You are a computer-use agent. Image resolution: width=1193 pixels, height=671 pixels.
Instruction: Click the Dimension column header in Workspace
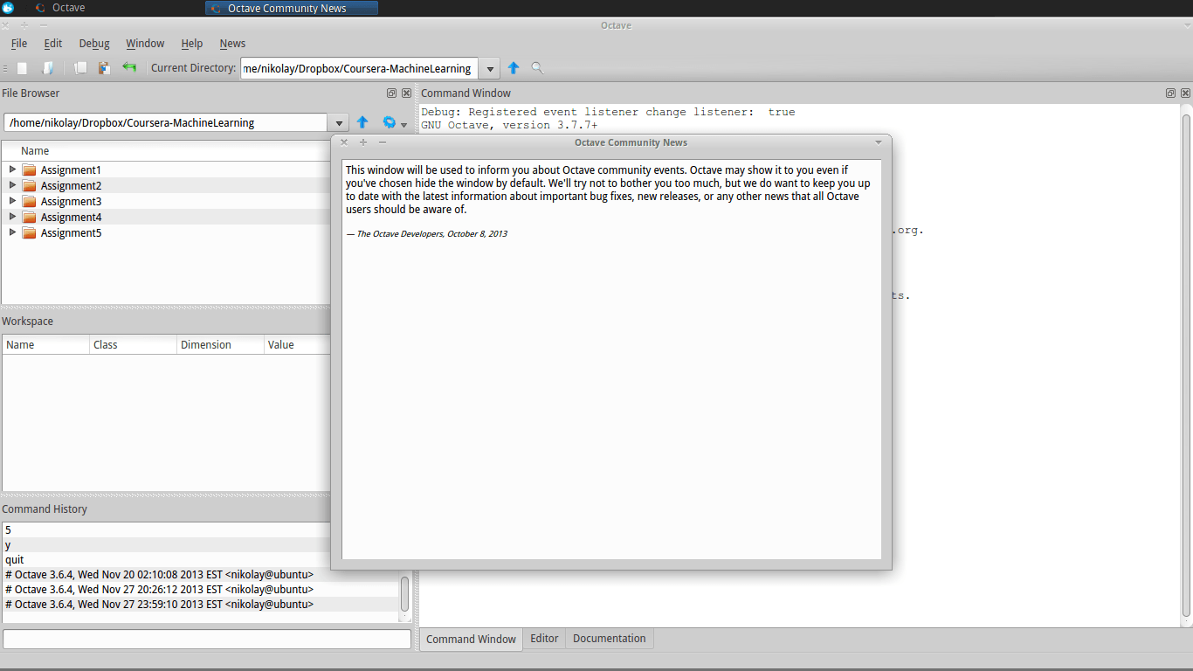tap(221, 345)
